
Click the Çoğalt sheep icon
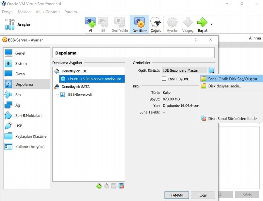pyautogui.click(x=155, y=23)
